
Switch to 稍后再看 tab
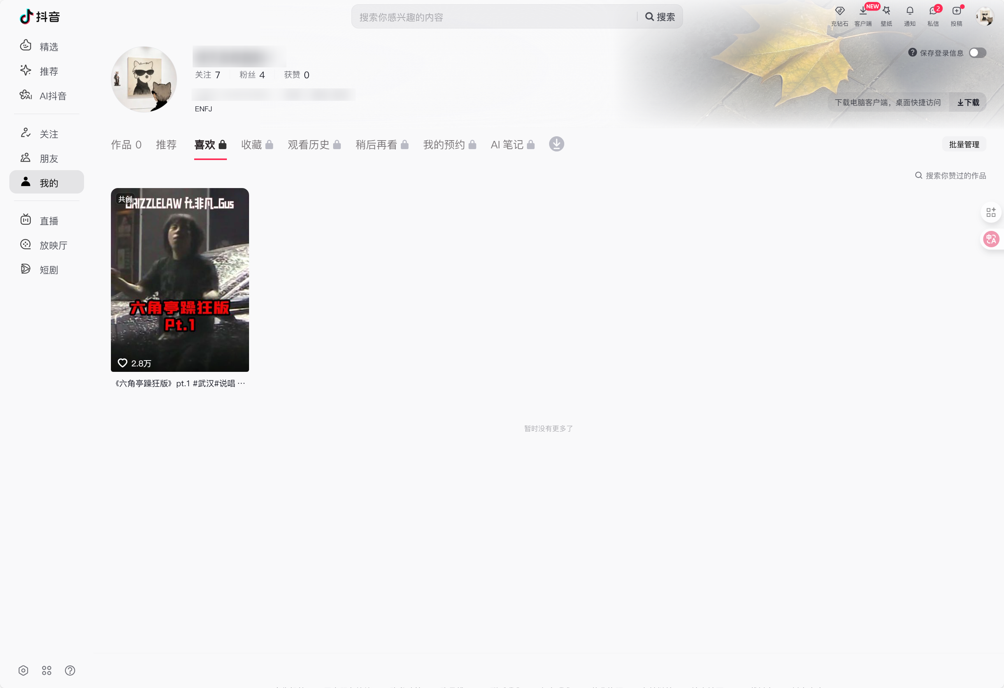(382, 144)
